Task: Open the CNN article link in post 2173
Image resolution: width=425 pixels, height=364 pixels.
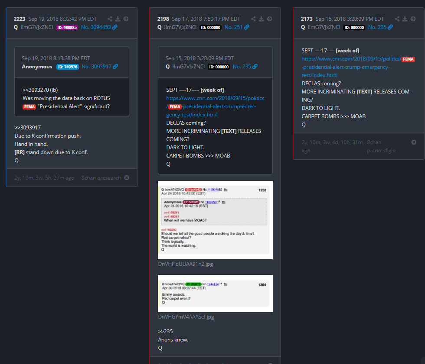Action: 358,67
